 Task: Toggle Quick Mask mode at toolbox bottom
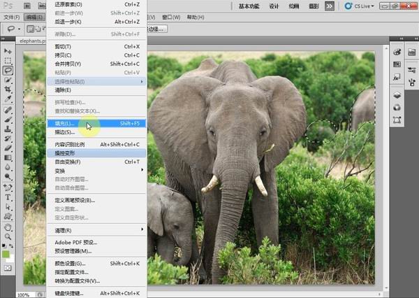click(8, 268)
